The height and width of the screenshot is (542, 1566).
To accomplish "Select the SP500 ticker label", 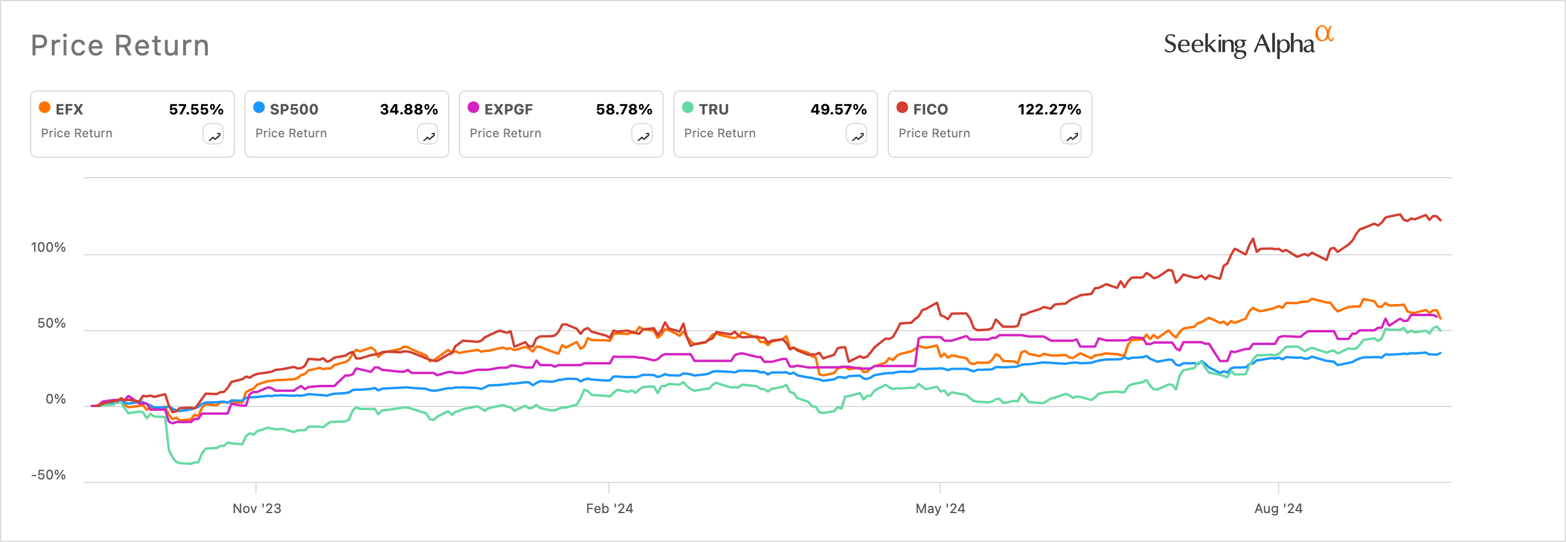I will 294,110.
